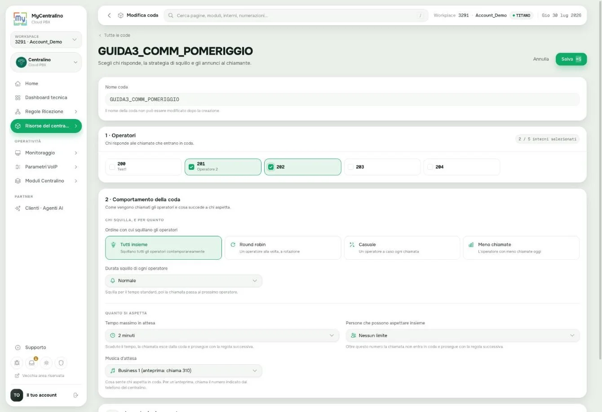
Task: Click the MyCentralino logo
Action: [20, 18]
